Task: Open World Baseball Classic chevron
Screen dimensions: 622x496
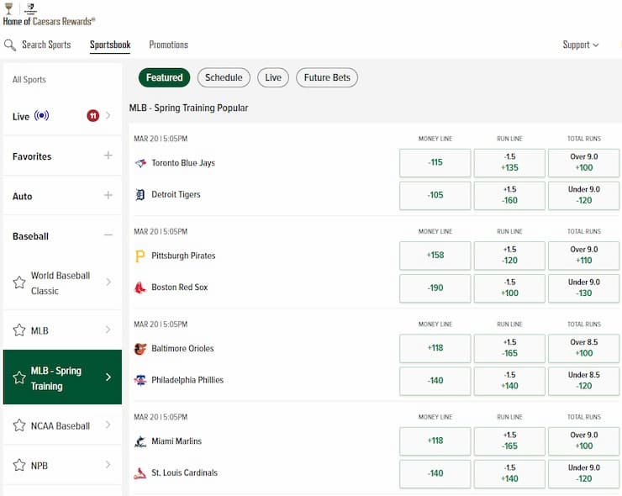Action: point(108,282)
